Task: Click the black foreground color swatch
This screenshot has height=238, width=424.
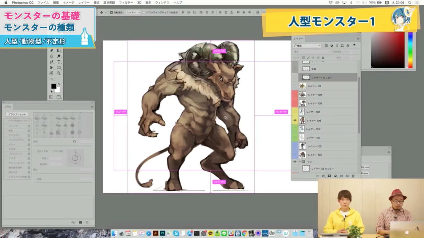Action: 53,86
